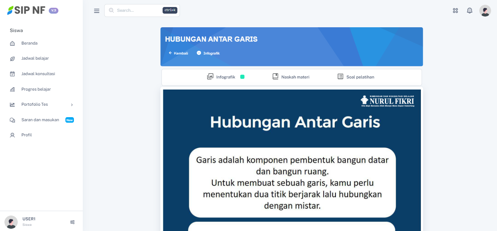Screen dimensions: 497x231
Task: Open the Infografik dropdown in header
Action: pos(208,53)
